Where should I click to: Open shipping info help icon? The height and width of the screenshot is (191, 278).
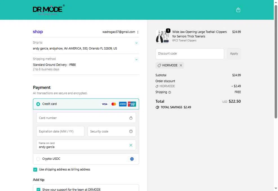click(170, 92)
